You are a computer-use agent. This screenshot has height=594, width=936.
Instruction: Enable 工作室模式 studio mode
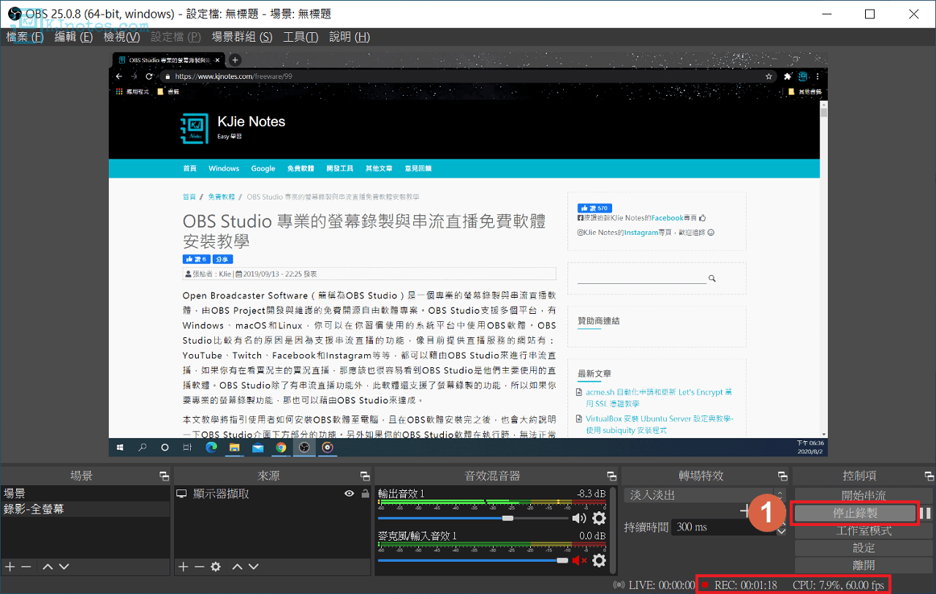(x=863, y=530)
